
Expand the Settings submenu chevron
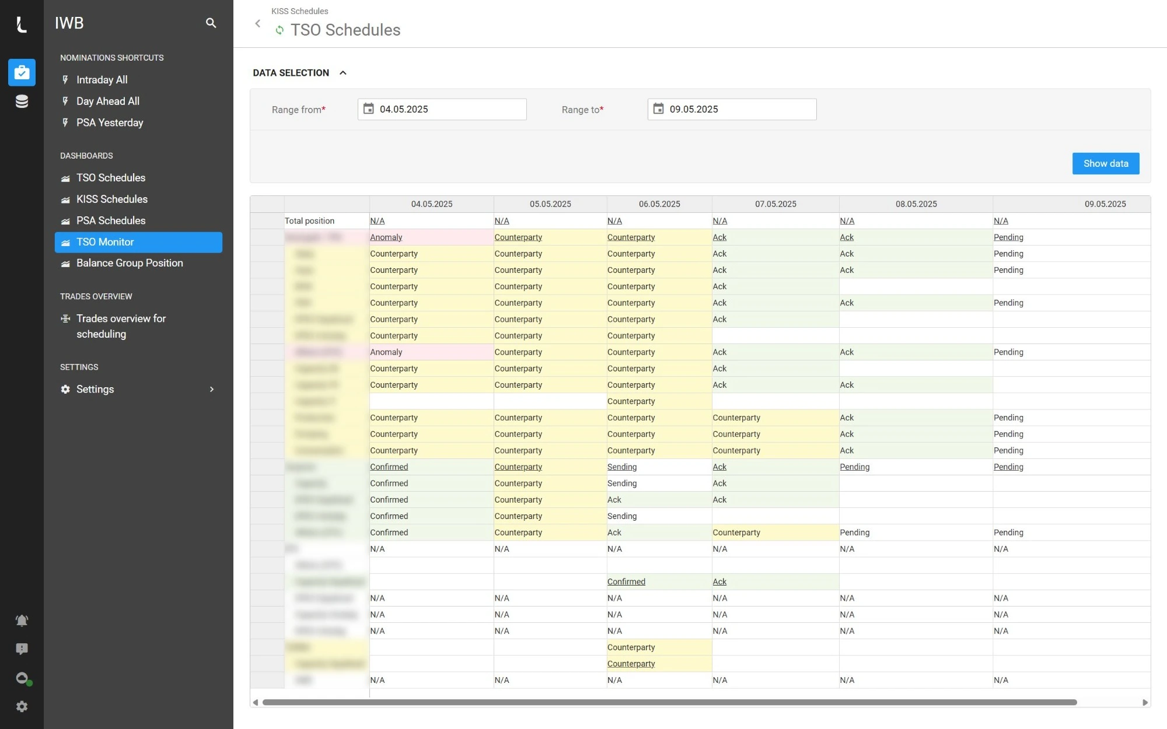click(212, 390)
